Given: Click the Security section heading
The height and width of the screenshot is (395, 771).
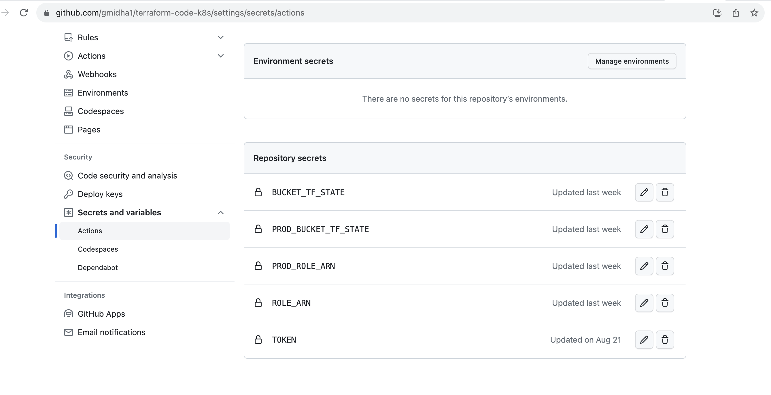Looking at the screenshot, I should (x=78, y=157).
